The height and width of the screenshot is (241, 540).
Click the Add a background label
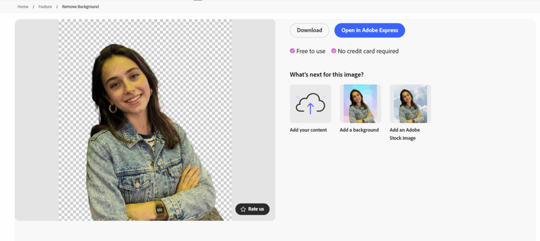click(359, 130)
